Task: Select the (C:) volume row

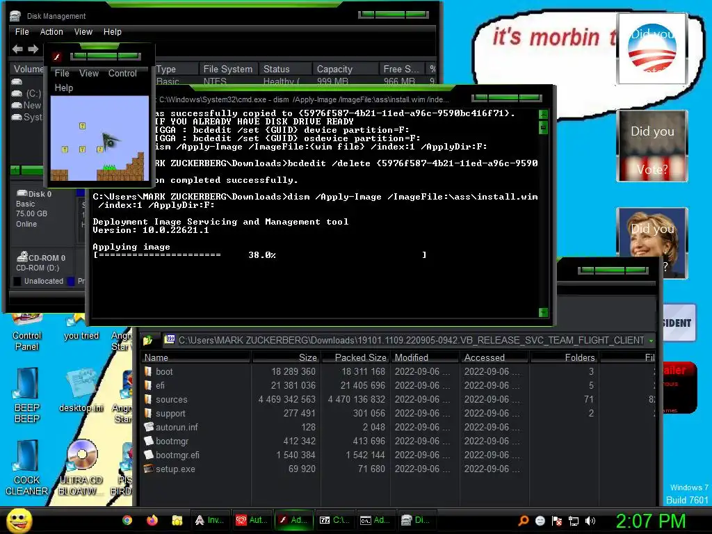Action: click(27, 94)
